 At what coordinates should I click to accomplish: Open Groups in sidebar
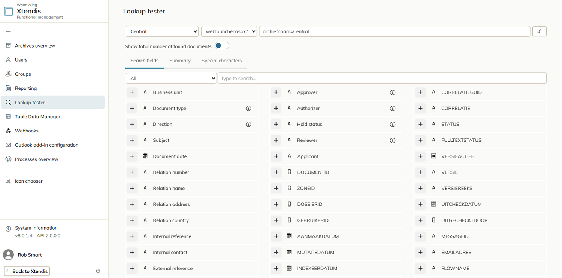coord(52,74)
